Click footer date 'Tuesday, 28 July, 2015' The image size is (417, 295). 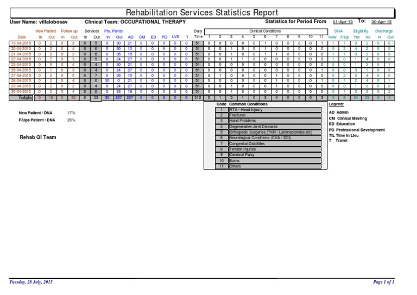click(31, 282)
